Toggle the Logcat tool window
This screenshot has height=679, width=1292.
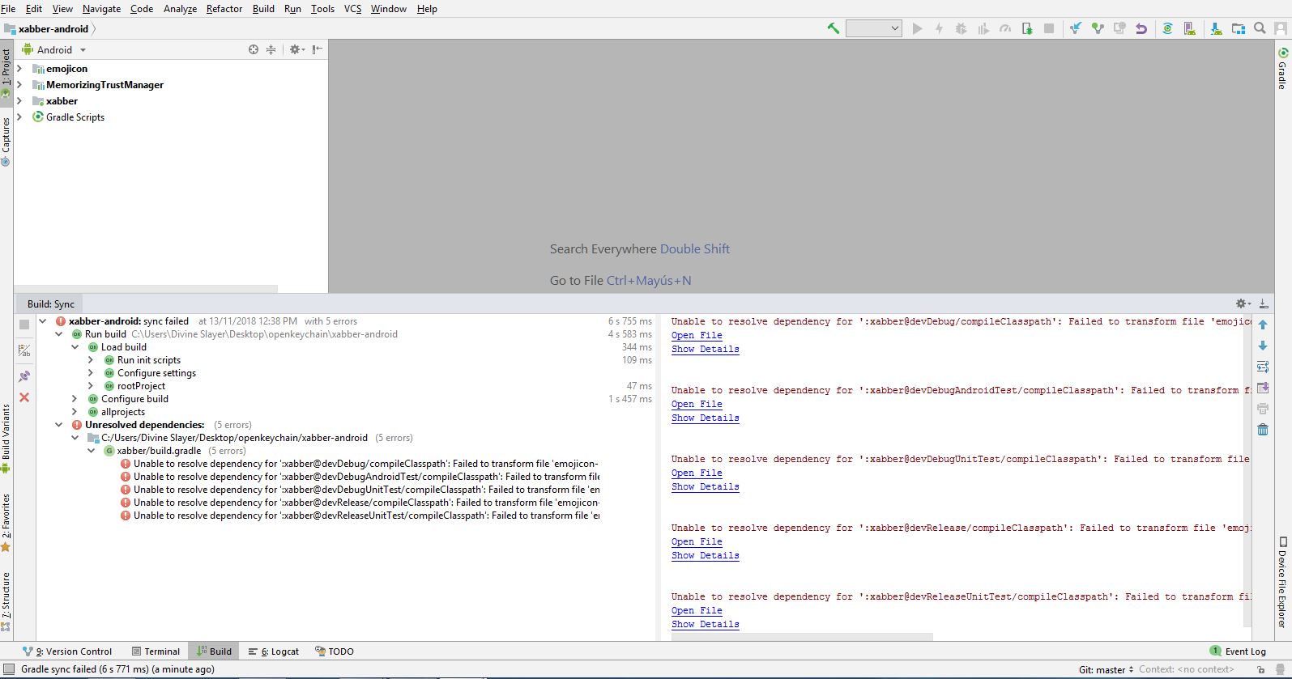tap(274, 651)
